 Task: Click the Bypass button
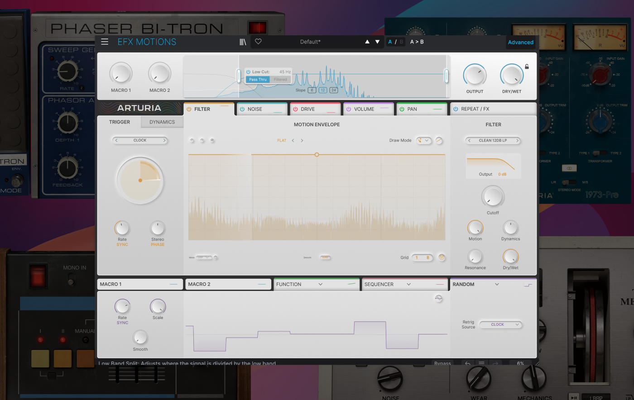coord(442,363)
